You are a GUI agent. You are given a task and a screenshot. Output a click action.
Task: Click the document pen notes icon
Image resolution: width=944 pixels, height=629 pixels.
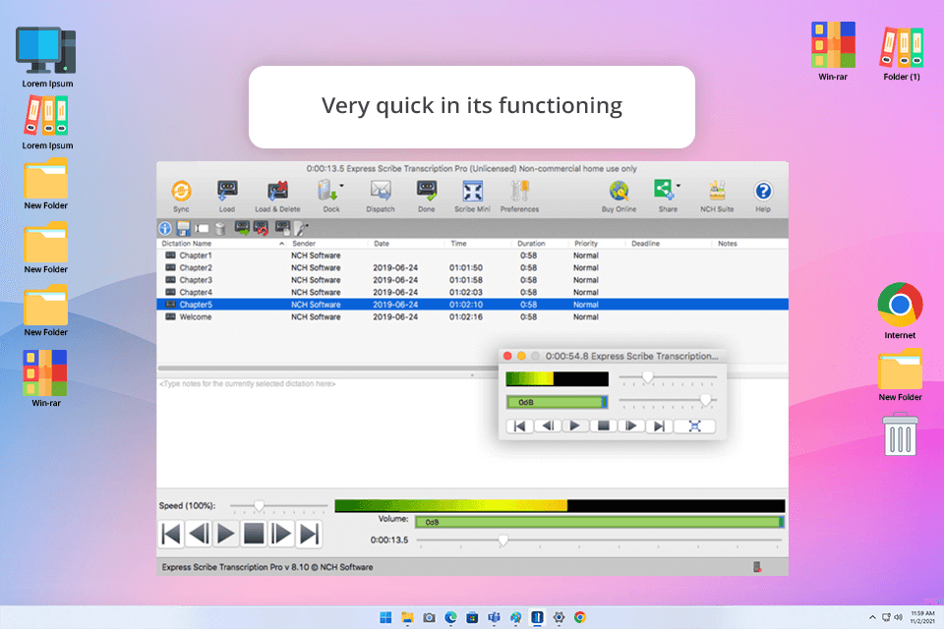(301, 229)
